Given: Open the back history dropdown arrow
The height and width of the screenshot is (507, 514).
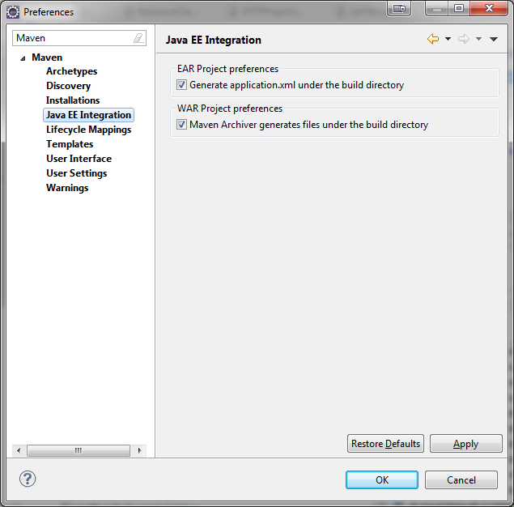Looking at the screenshot, I should point(448,39).
